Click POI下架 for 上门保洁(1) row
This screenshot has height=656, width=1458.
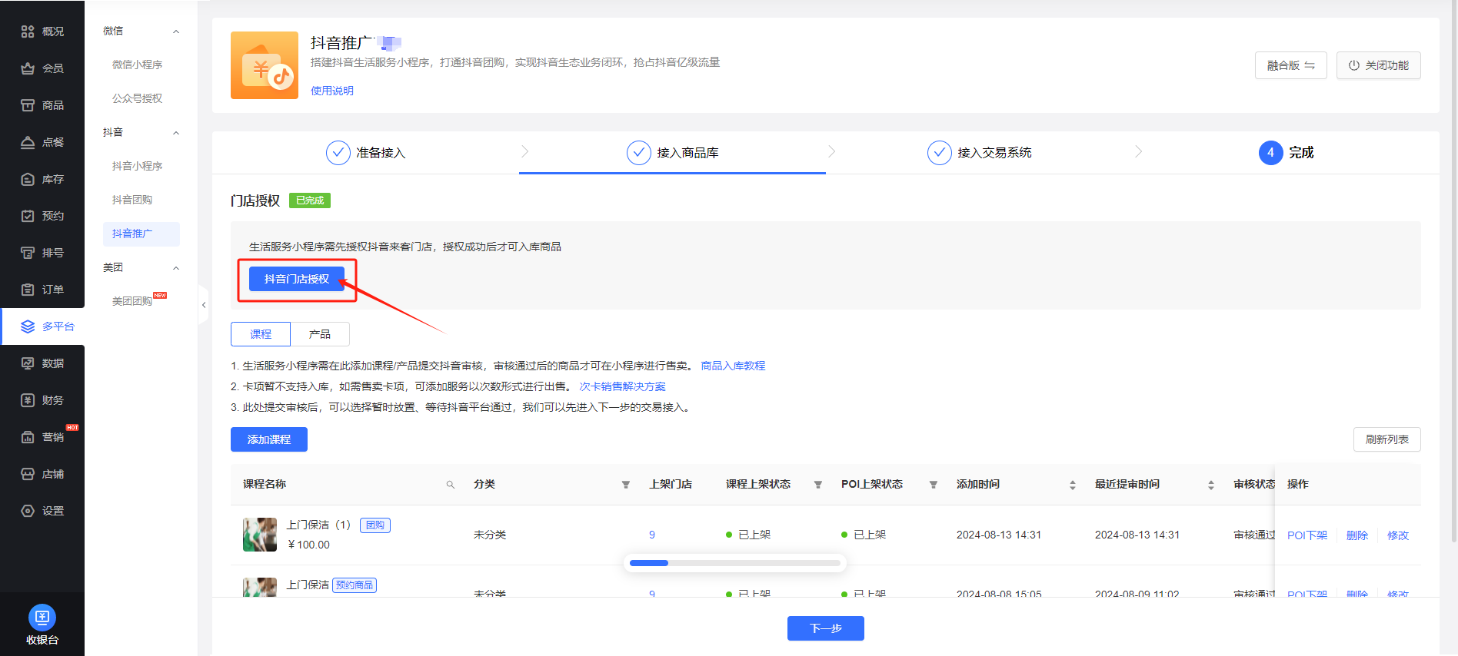[x=1307, y=535]
